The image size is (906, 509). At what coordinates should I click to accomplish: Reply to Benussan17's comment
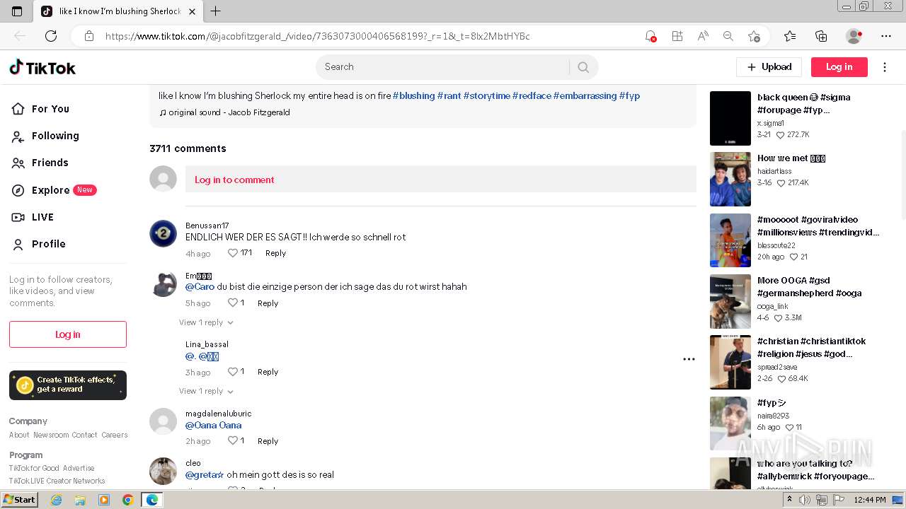point(276,253)
